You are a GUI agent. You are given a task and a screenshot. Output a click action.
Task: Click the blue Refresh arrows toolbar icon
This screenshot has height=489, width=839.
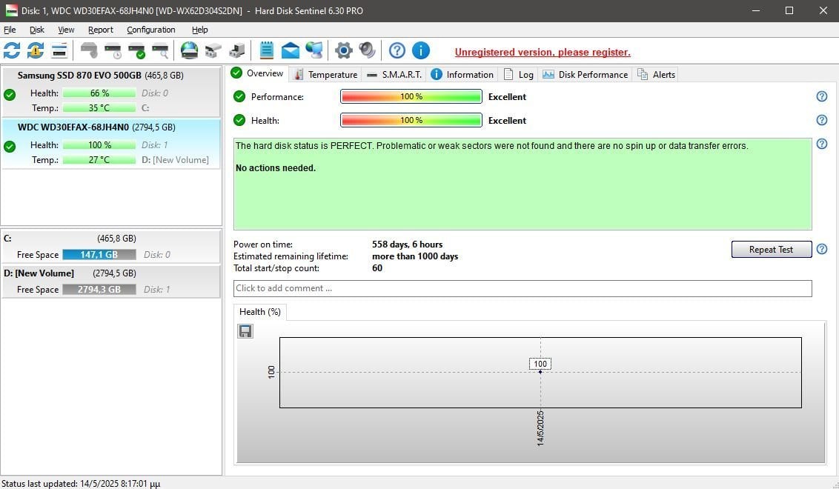pyautogui.click(x=12, y=50)
